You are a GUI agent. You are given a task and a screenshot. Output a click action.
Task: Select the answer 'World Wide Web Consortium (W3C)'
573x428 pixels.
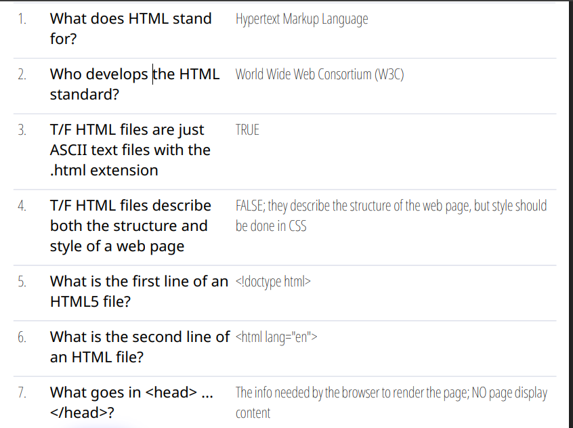(x=320, y=74)
